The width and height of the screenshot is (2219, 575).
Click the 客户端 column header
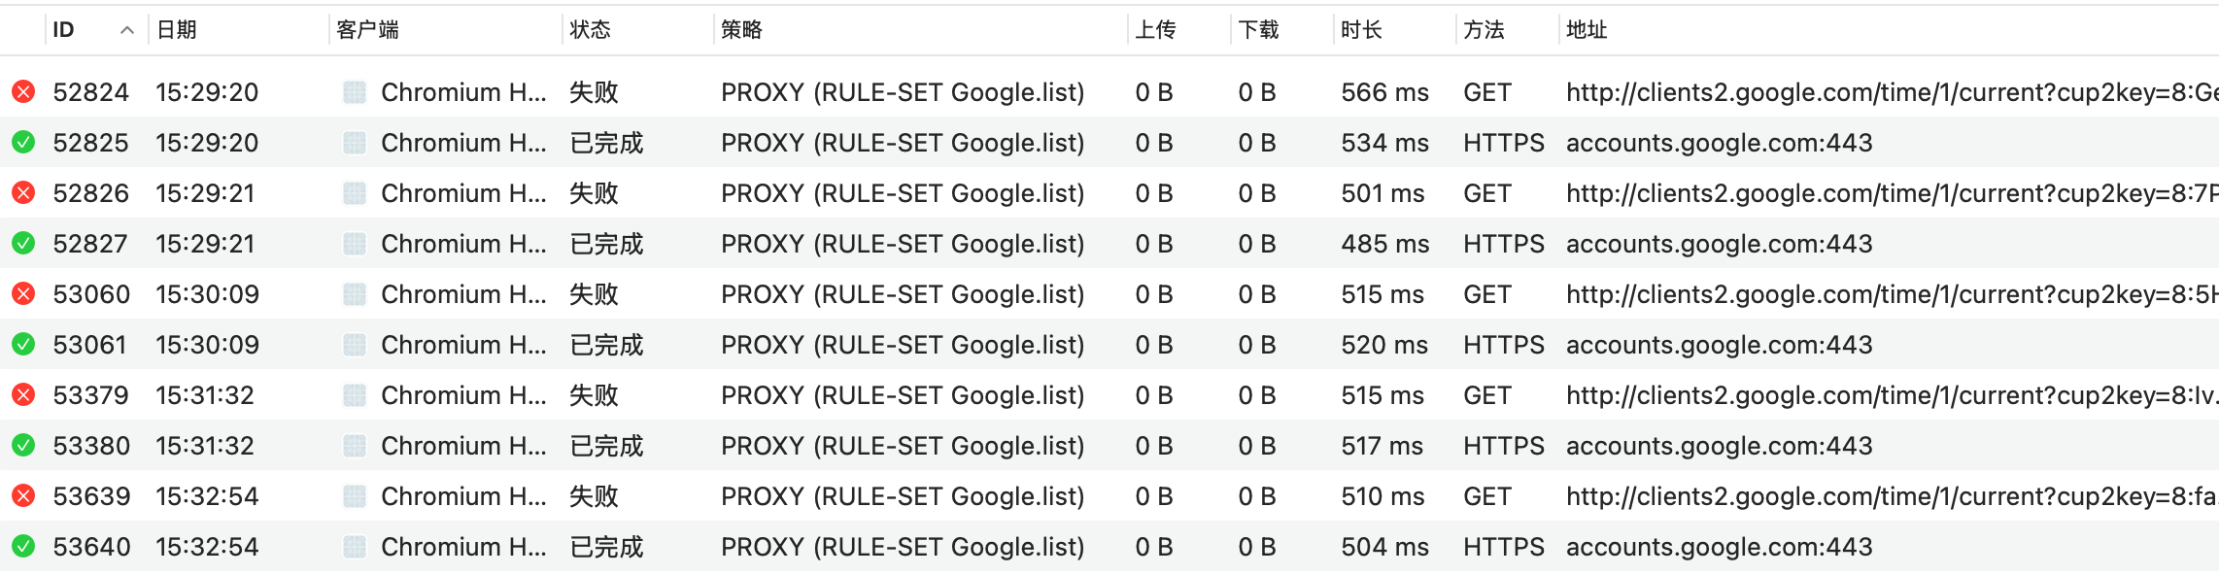[x=367, y=30]
